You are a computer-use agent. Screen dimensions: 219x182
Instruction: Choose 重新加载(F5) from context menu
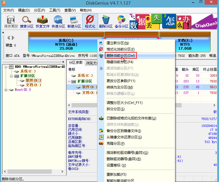pos(136,175)
